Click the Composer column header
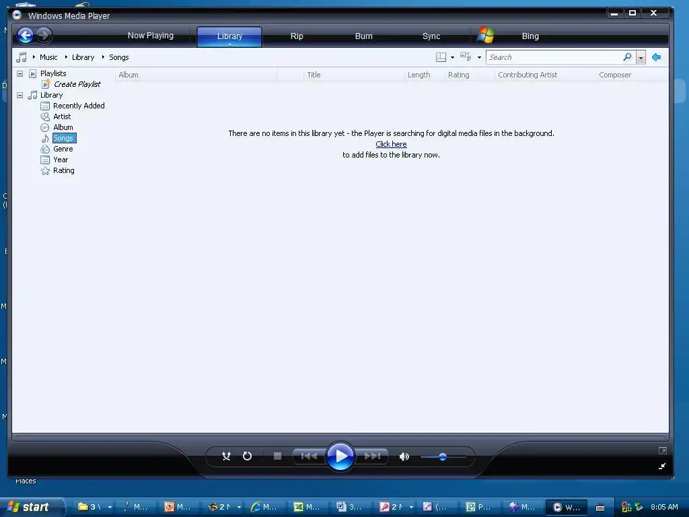This screenshot has width=689, height=517. [632, 75]
